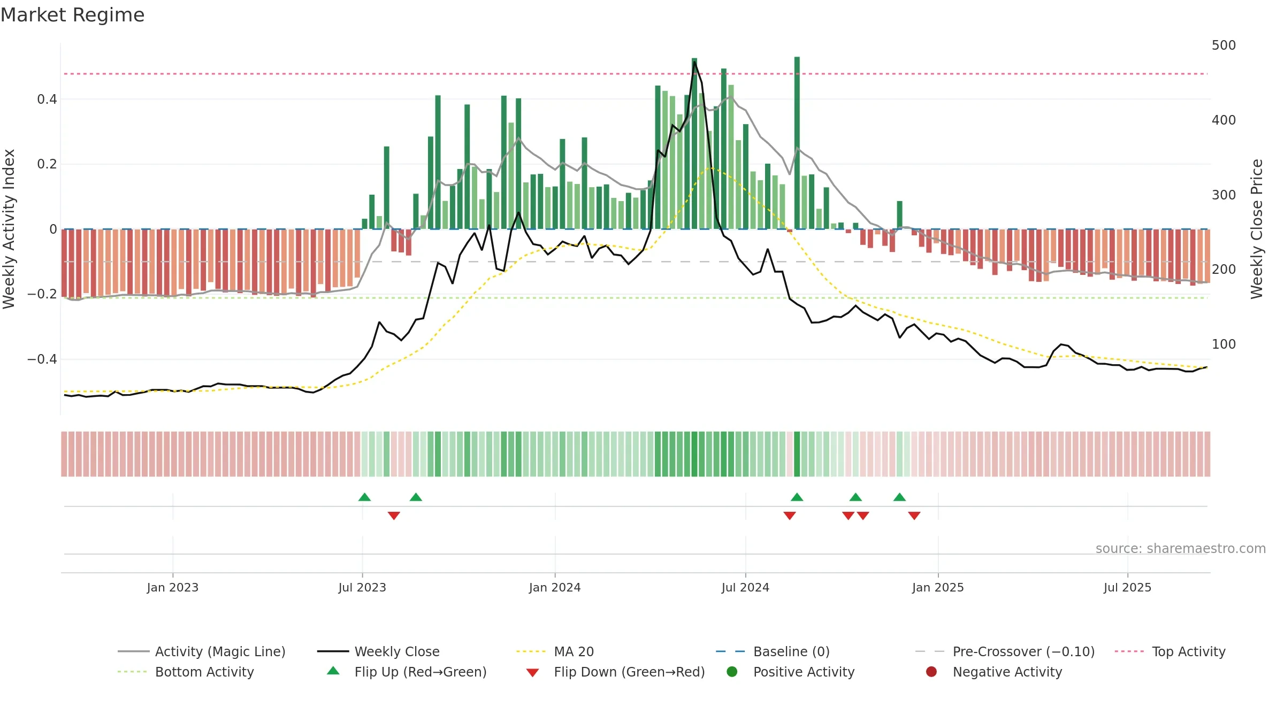Viewport: 1284px width, 722px height.
Task: Click the 500 price axis tick
Action: click(1224, 45)
